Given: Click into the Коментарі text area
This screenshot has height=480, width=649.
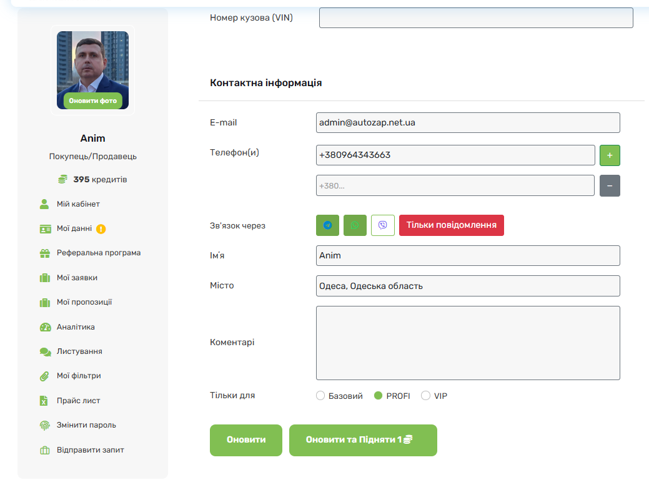Looking at the screenshot, I should (x=467, y=343).
